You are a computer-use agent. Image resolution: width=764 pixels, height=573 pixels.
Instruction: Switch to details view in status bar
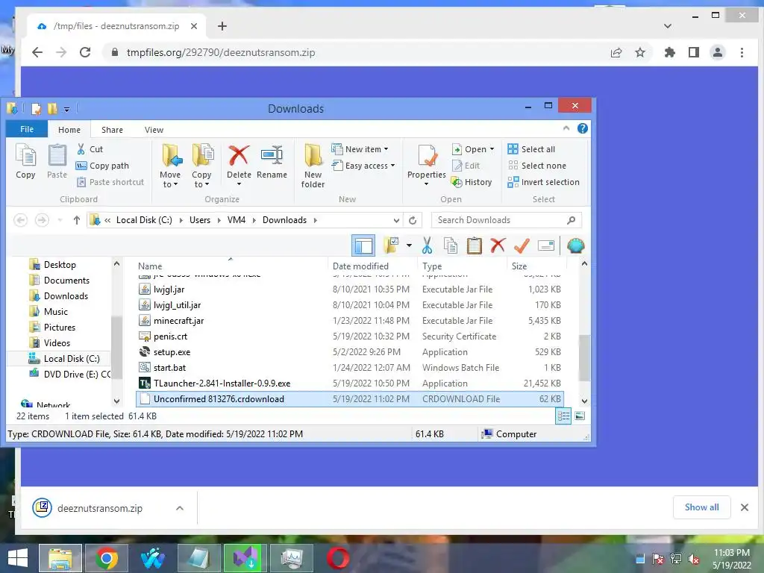pyautogui.click(x=563, y=416)
